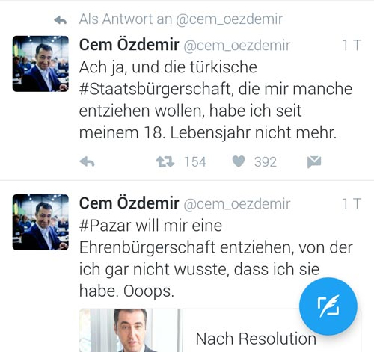The image size is (374, 352).
Task: Tap the reply arrow under the Staatsbürgerschaft tweet
Action: [87, 162]
